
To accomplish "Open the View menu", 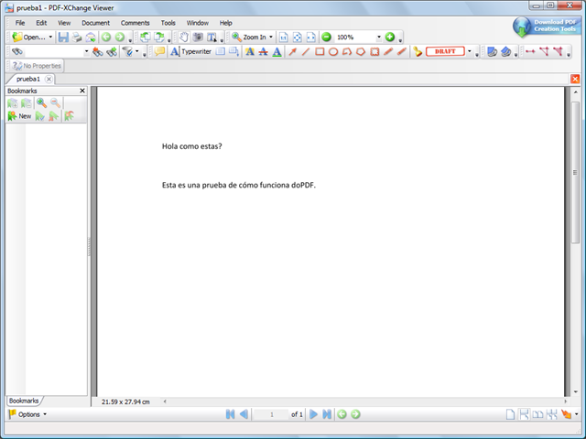I will tap(64, 23).
